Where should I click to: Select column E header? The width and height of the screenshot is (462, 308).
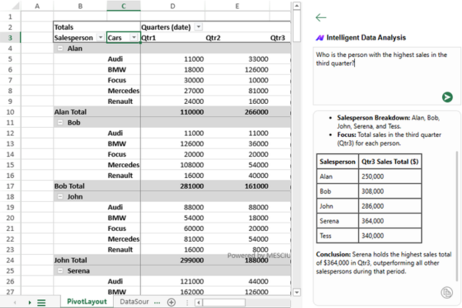[237, 6]
